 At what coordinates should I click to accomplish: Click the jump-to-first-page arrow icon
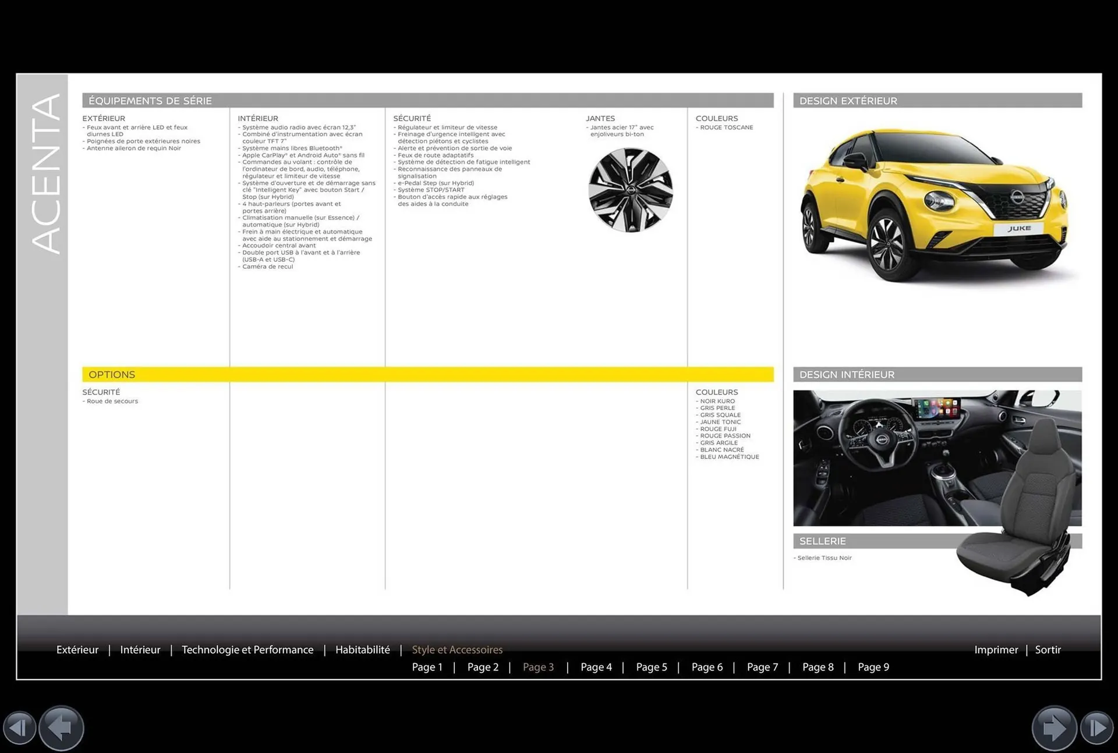[19, 727]
